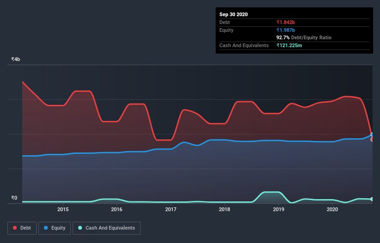Viewport: 380px width, 243px height.
Task: Click the Debt label in tooltip
Action: (x=224, y=22)
